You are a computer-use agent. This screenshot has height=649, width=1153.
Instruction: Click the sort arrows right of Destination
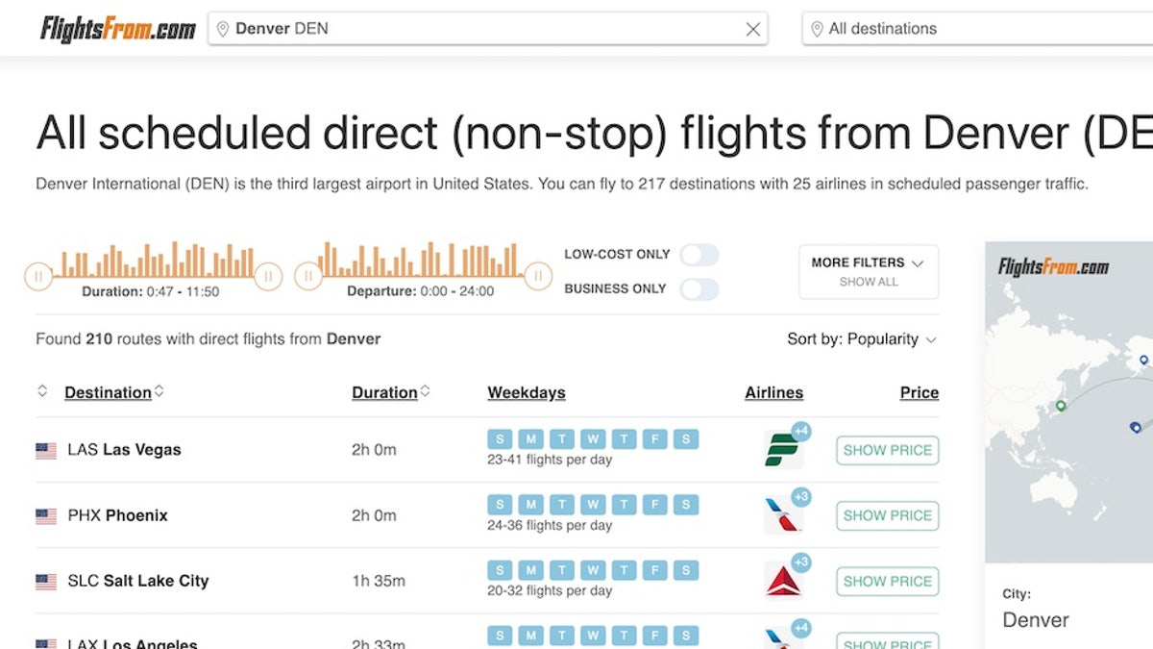pos(159,390)
